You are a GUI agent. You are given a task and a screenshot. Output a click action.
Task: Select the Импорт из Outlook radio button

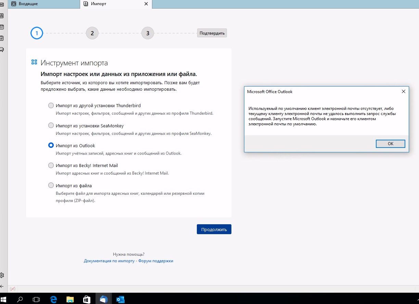pyautogui.click(x=51, y=145)
